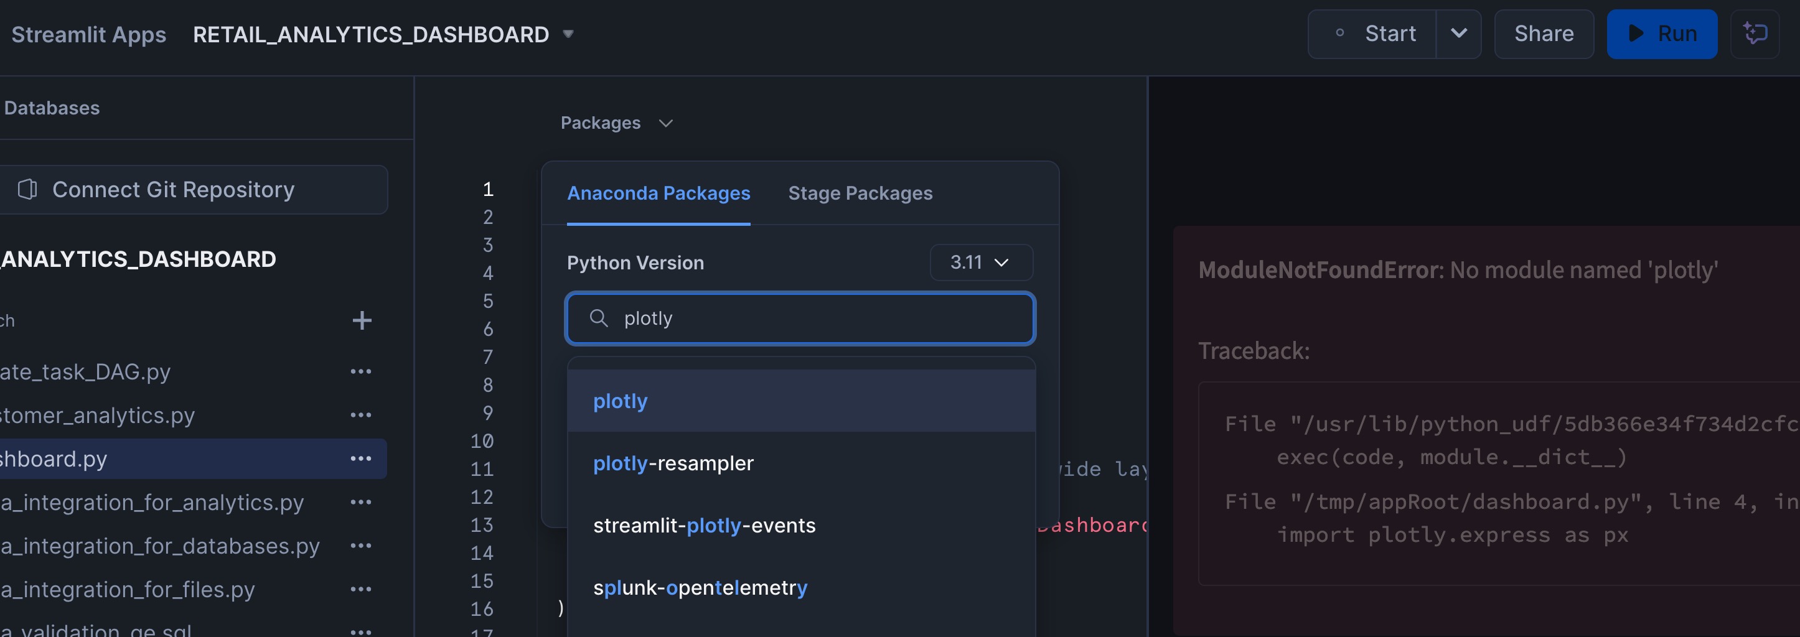
Task: Click ellipsis beside task_DAG.py file
Action: [x=360, y=371]
